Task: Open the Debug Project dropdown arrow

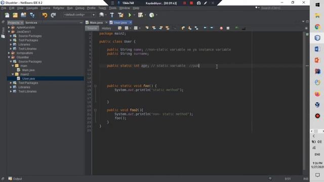Action: pos(145,15)
